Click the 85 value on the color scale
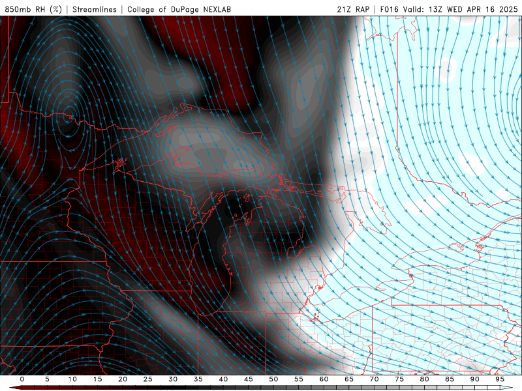 click(x=450, y=379)
